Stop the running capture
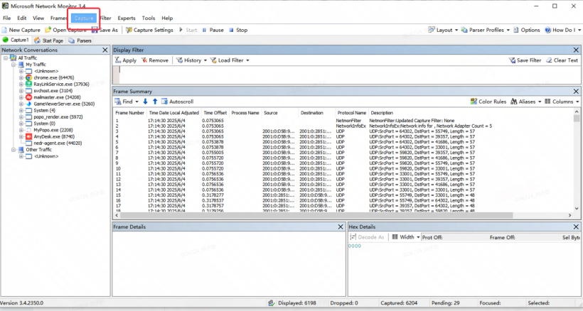The height and width of the screenshot is (311, 583). (x=238, y=30)
